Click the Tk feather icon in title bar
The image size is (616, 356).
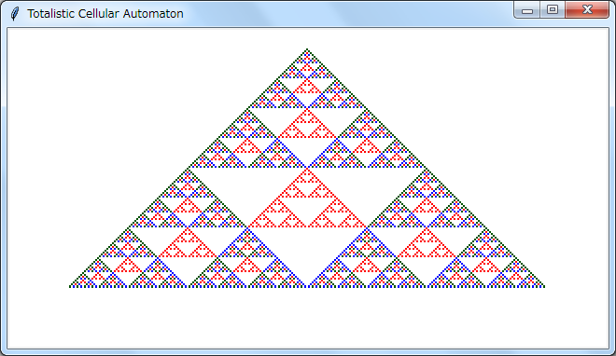[x=15, y=14]
